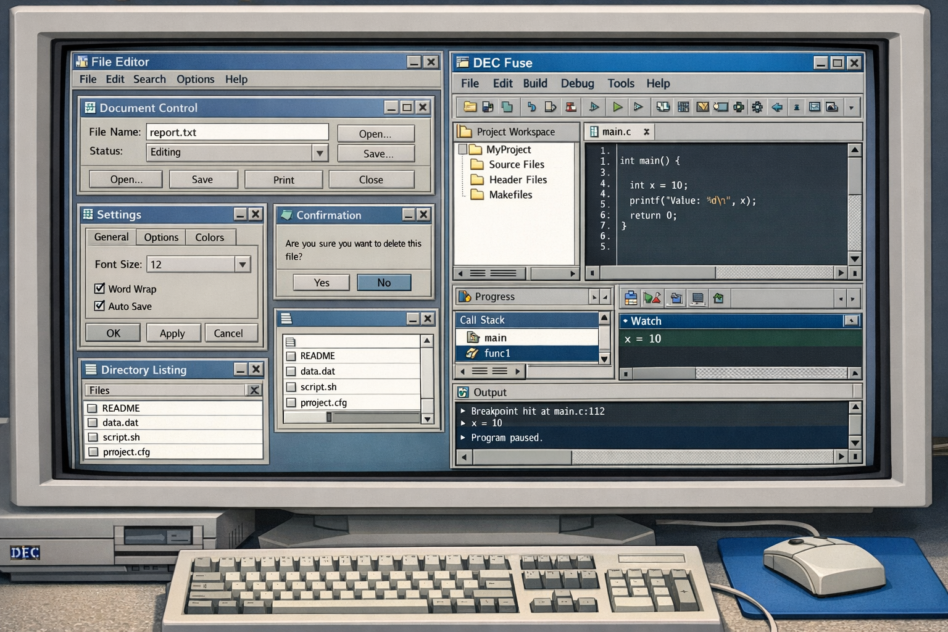The image size is (948, 632).
Task: Open the Status dropdown showing Editing
Action: click(320, 152)
